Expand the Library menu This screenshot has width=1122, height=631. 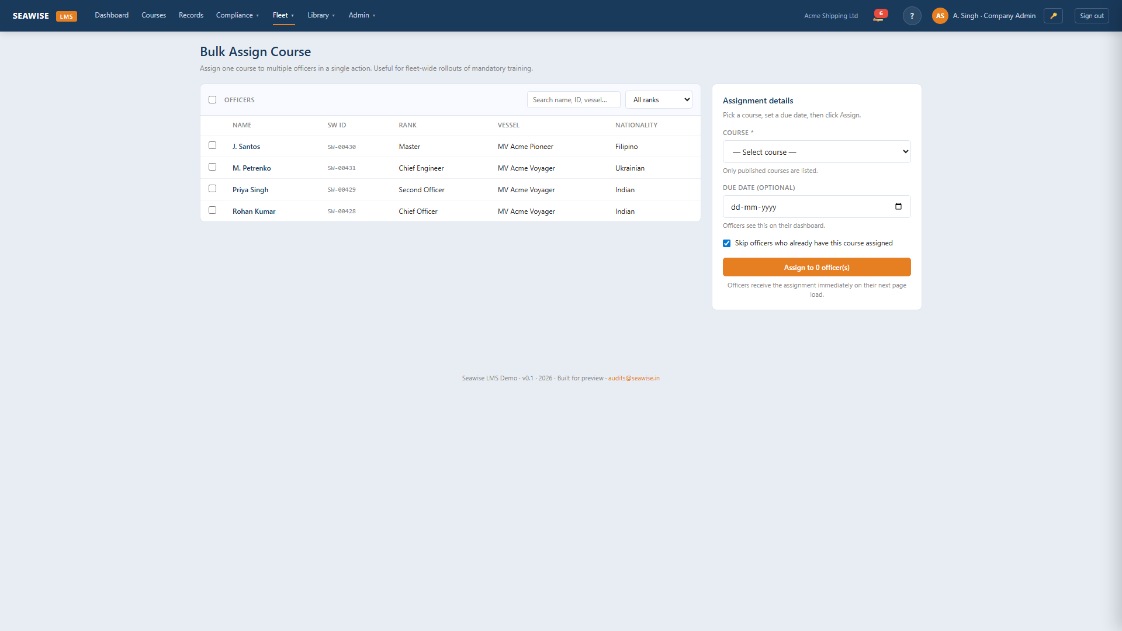pos(321,15)
